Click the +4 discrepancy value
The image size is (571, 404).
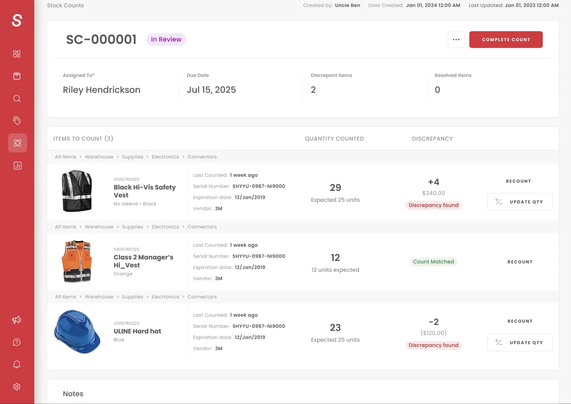point(434,182)
